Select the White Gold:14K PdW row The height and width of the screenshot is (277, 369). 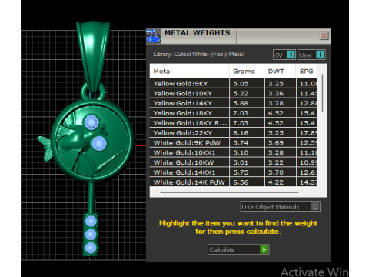coord(234,182)
